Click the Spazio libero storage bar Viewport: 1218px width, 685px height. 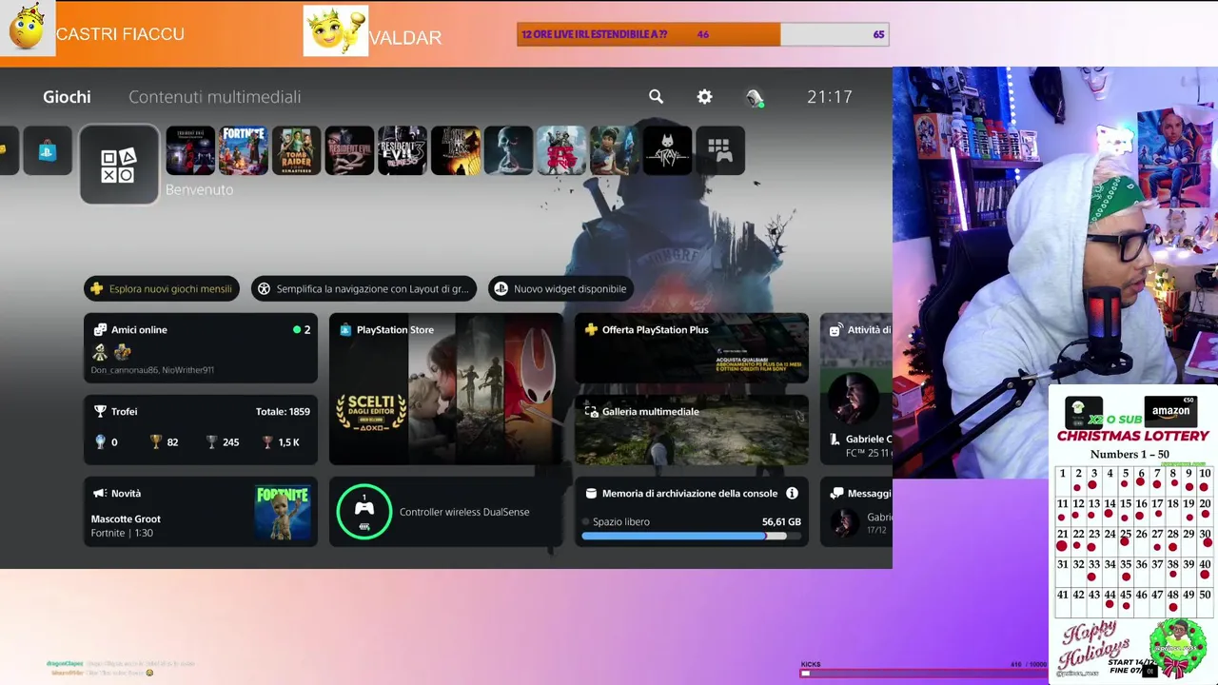click(x=692, y=536)
